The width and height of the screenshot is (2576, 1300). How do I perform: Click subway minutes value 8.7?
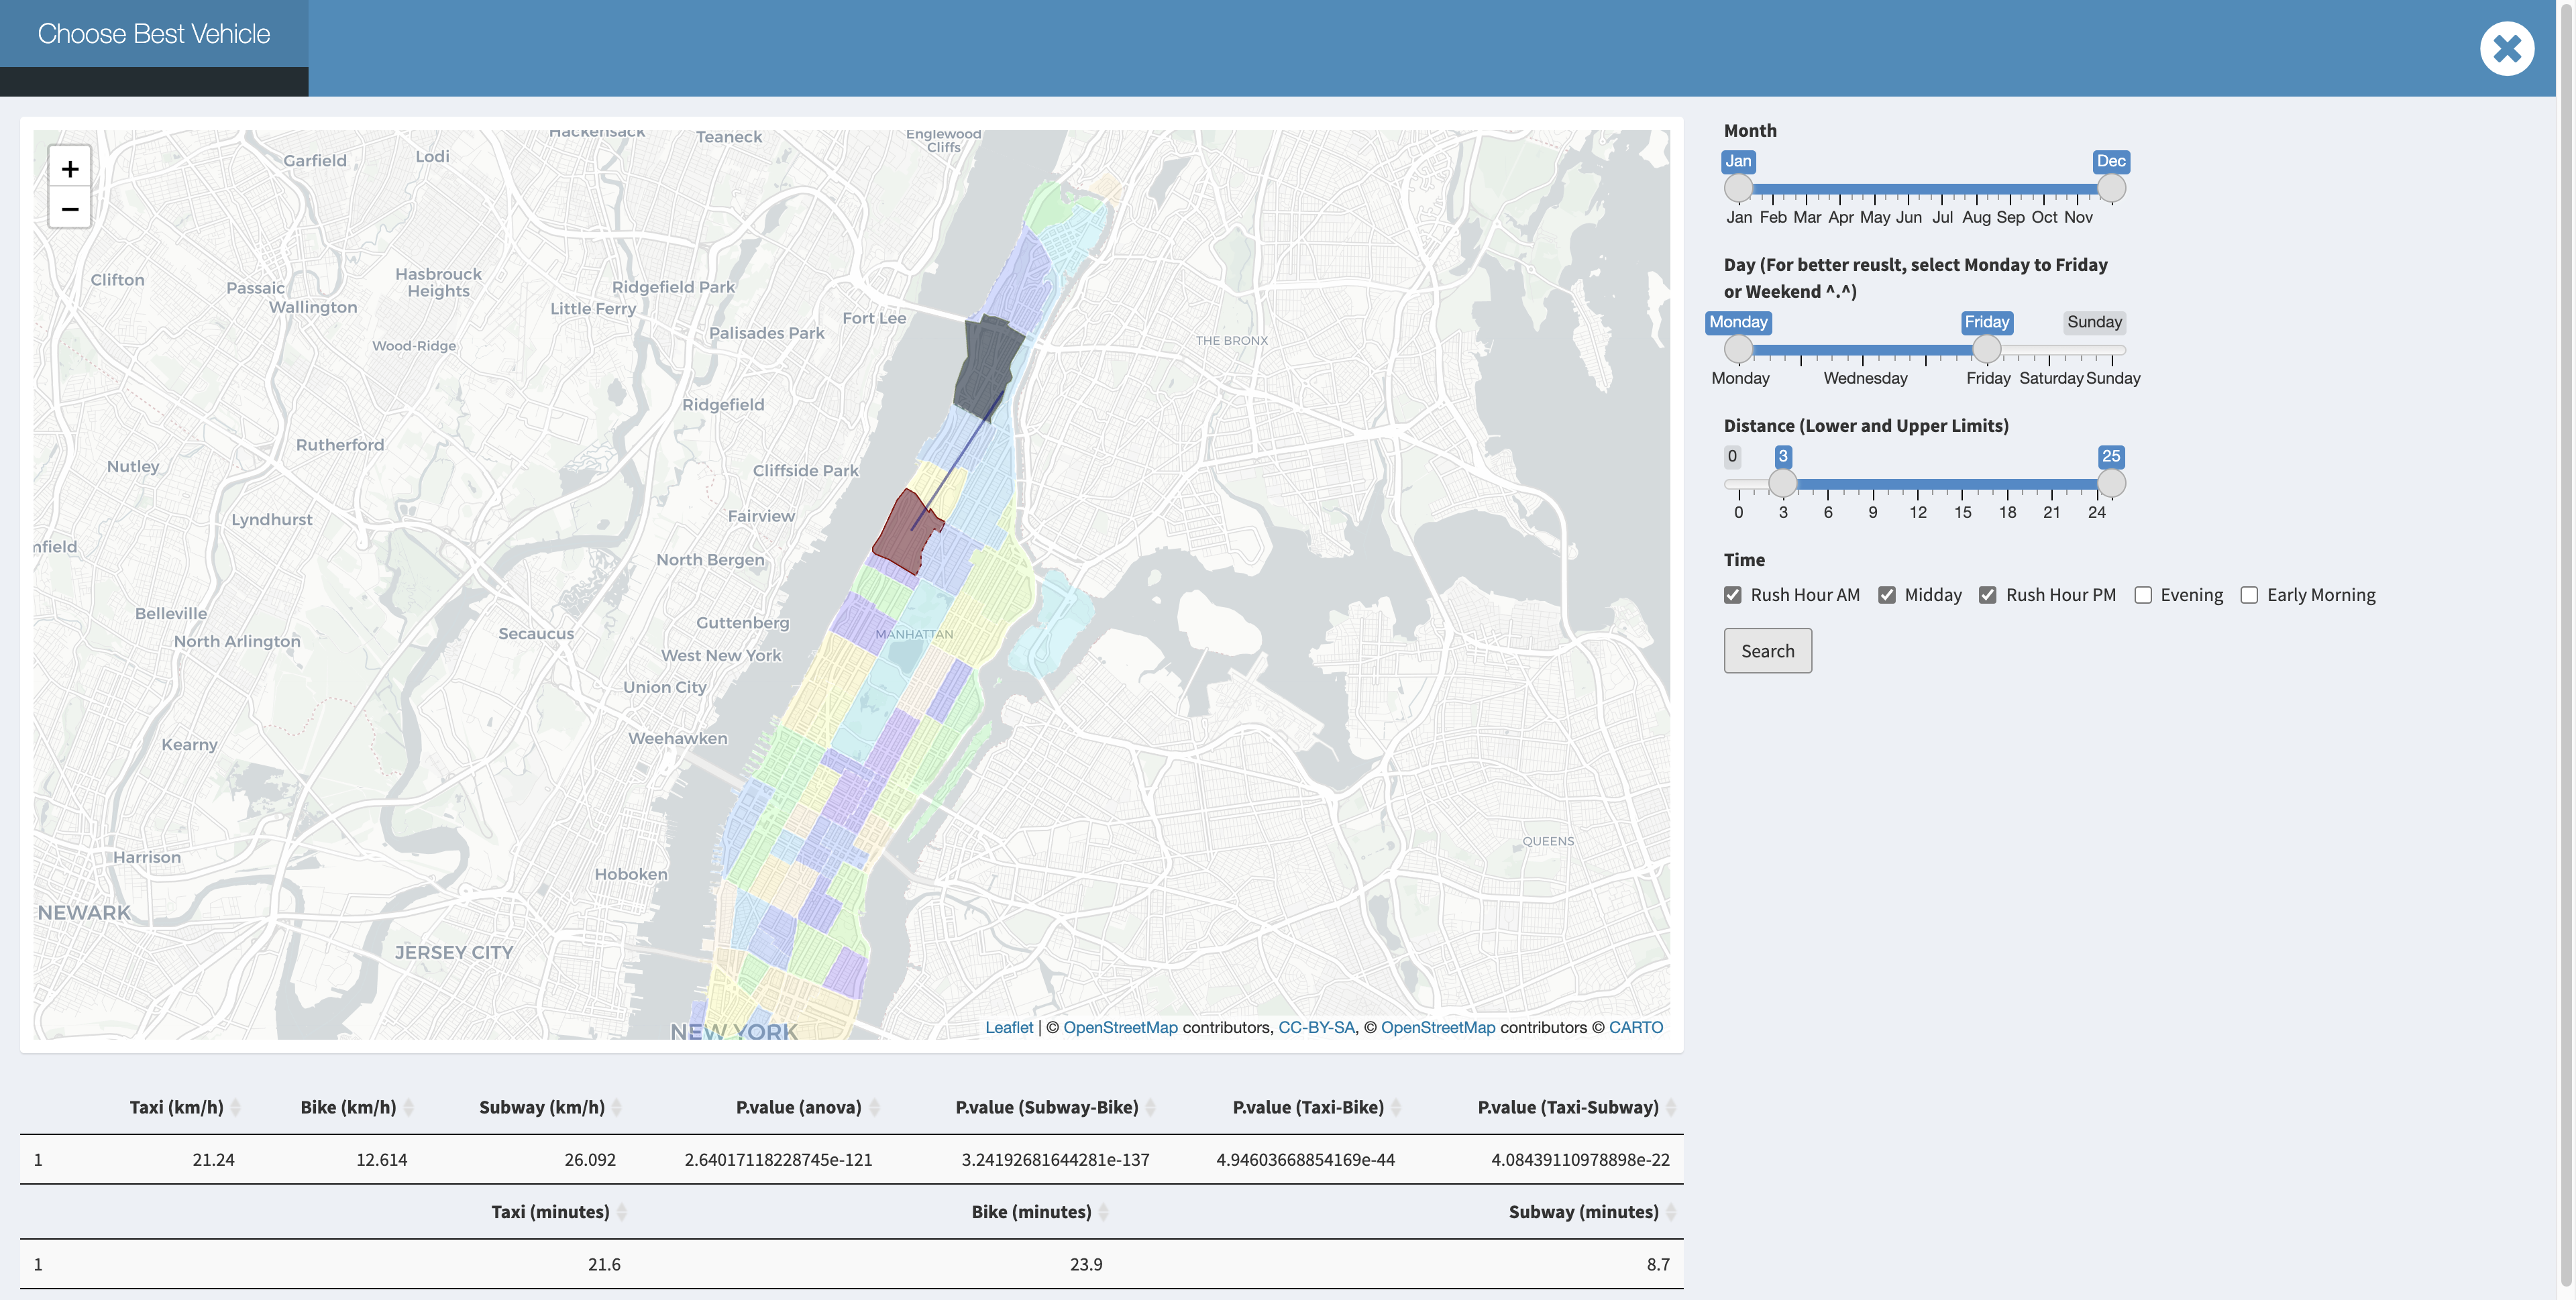pyautogui.click(x=1658, y=1265)
